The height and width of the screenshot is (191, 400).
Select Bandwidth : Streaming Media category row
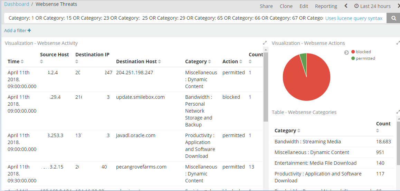pos(333,142)
